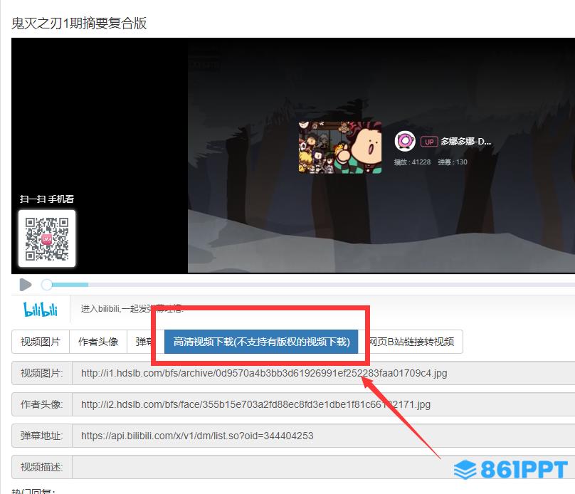This screenshot has width=575, height=494.
Task: Click the 作者头像: field label
Action: click(x=42, y=404)
